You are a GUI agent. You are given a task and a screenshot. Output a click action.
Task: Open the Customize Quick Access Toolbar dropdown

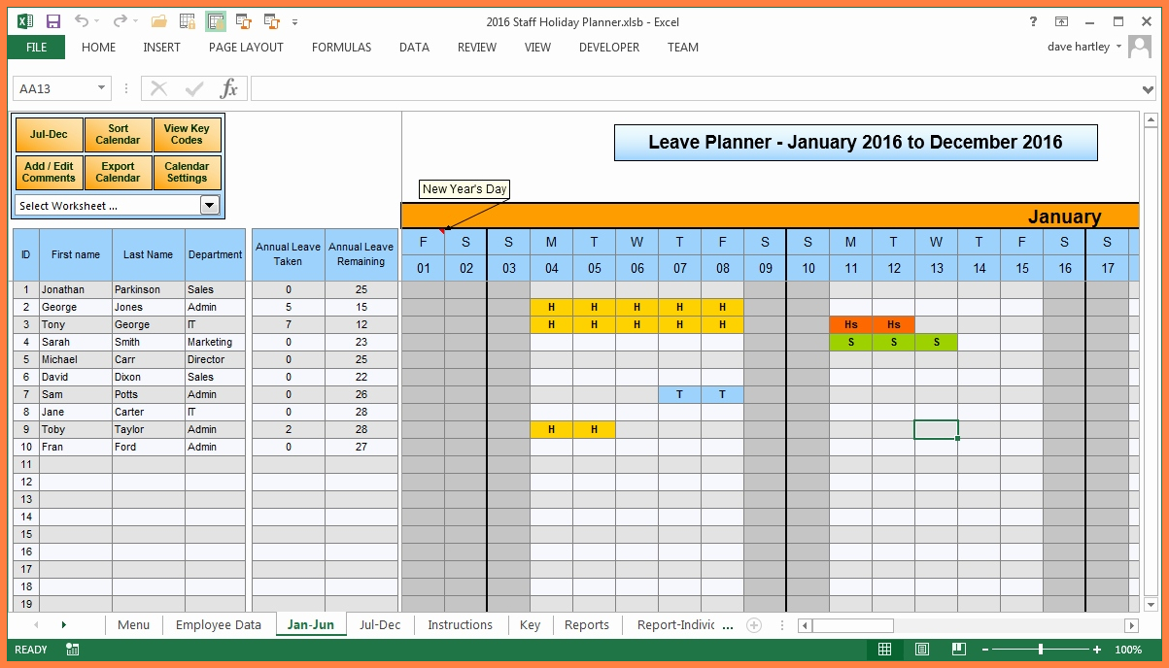point(295,21)
